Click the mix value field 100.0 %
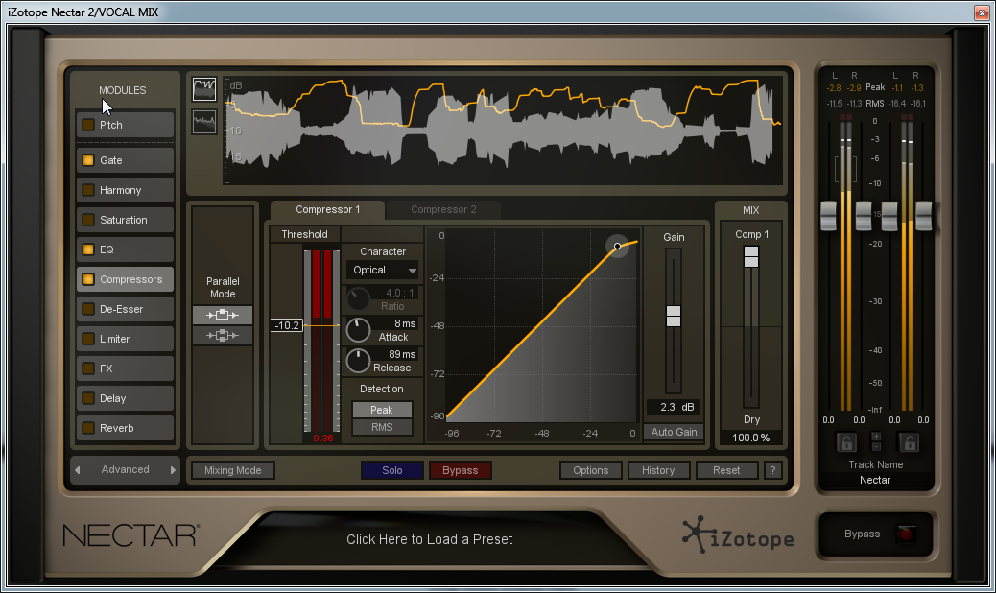996x593 pixels. (750, 438)
